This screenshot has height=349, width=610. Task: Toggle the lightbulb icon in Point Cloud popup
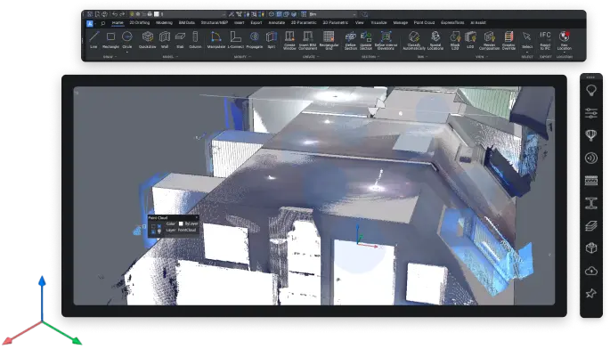159,231
